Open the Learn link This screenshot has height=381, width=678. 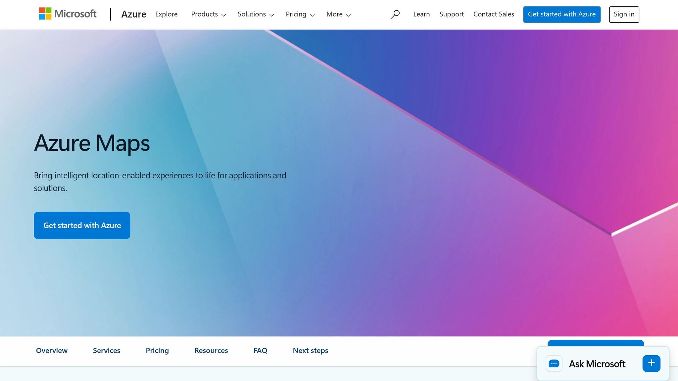[x=421, y=14]
